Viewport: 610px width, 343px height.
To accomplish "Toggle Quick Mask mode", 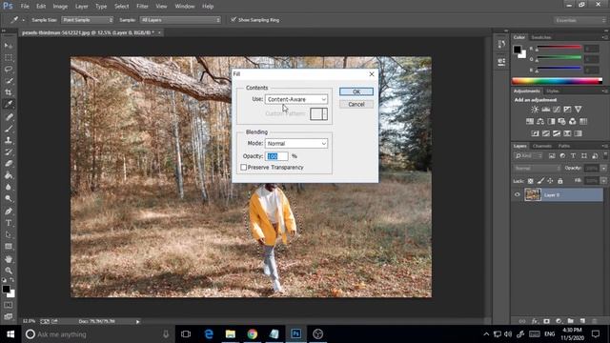I will 9,305.
